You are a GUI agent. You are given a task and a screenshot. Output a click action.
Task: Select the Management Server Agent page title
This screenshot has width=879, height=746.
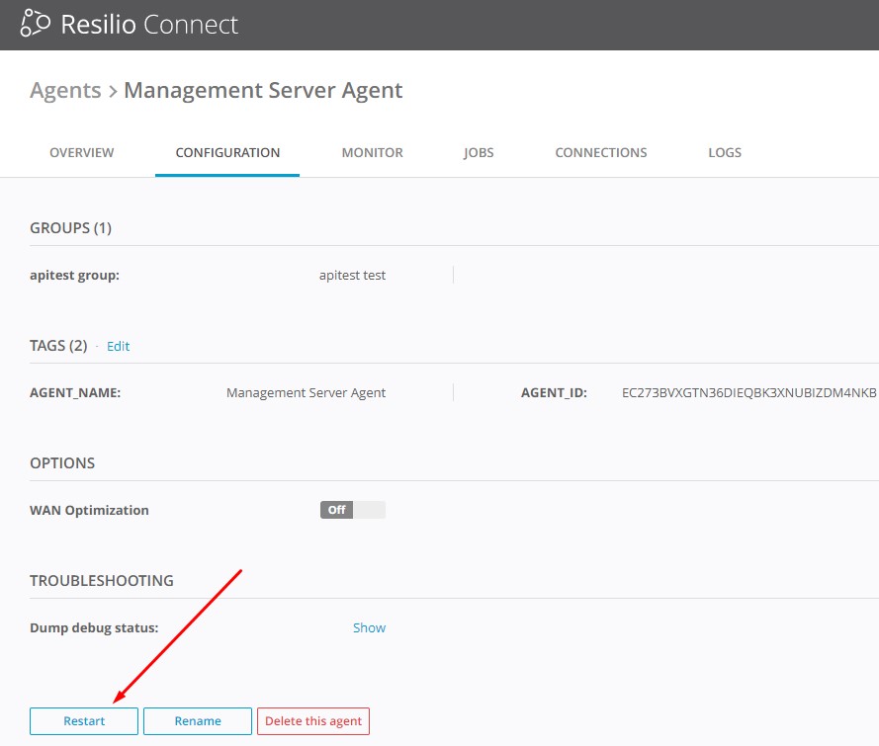(263, 91)
